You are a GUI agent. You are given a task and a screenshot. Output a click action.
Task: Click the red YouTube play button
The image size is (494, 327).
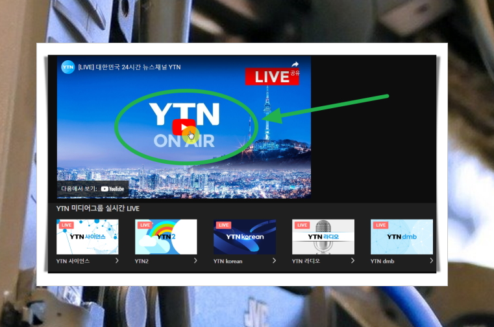184,127
